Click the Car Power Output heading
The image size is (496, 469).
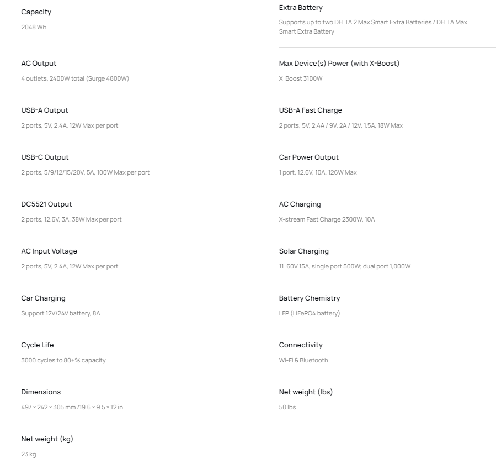(x=309, y=157)
